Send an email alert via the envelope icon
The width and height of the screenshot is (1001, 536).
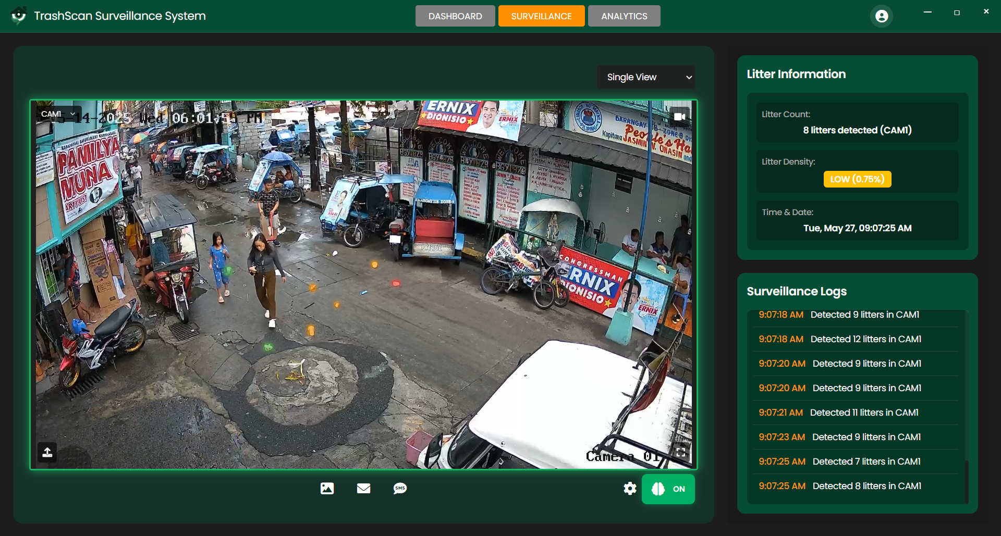coord(363,489)
